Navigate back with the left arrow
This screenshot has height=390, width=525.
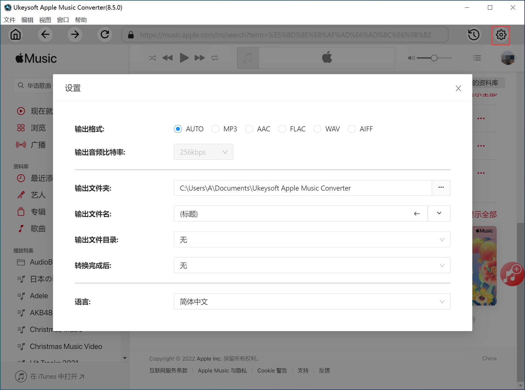[45, 35]
